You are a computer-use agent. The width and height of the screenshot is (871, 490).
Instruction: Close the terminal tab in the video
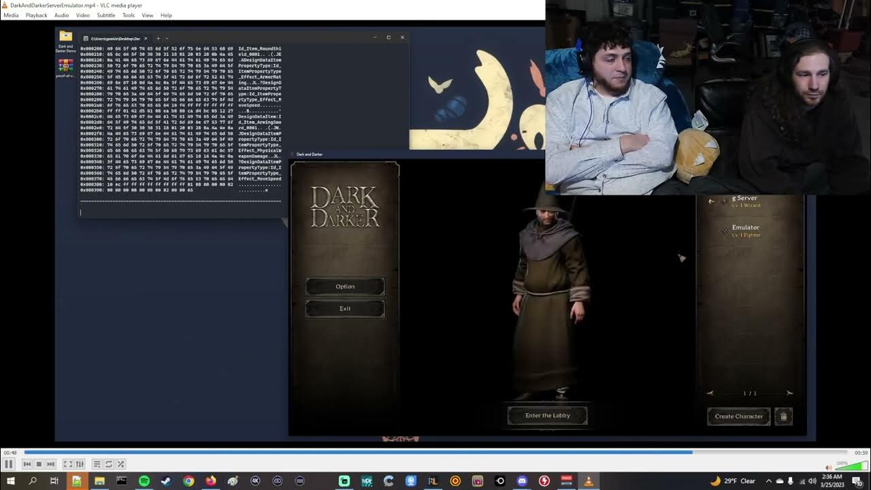[x=145, y=38]
